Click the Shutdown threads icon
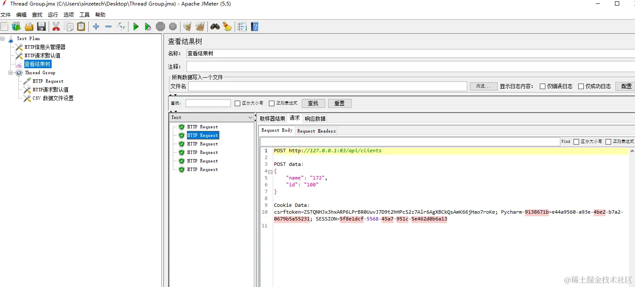The width and height of the screenshot is (635, 287). (173, 27)
